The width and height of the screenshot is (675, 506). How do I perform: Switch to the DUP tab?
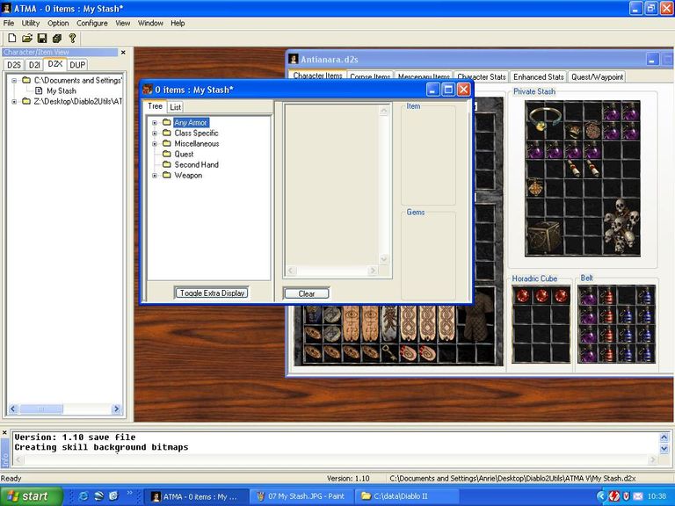point(77,65)
